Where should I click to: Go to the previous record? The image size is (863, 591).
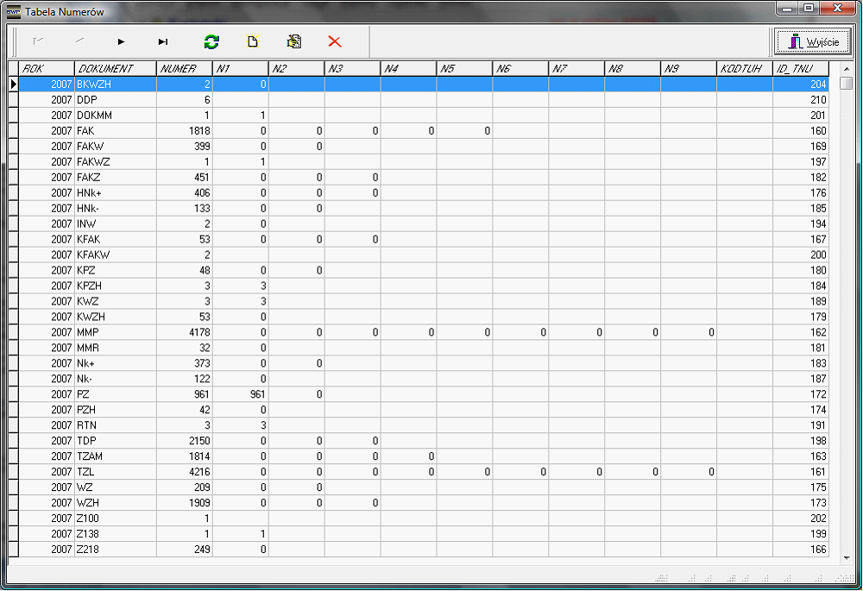(x=79, y=41)
